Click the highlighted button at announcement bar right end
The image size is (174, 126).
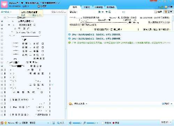(x=168, y=12)
